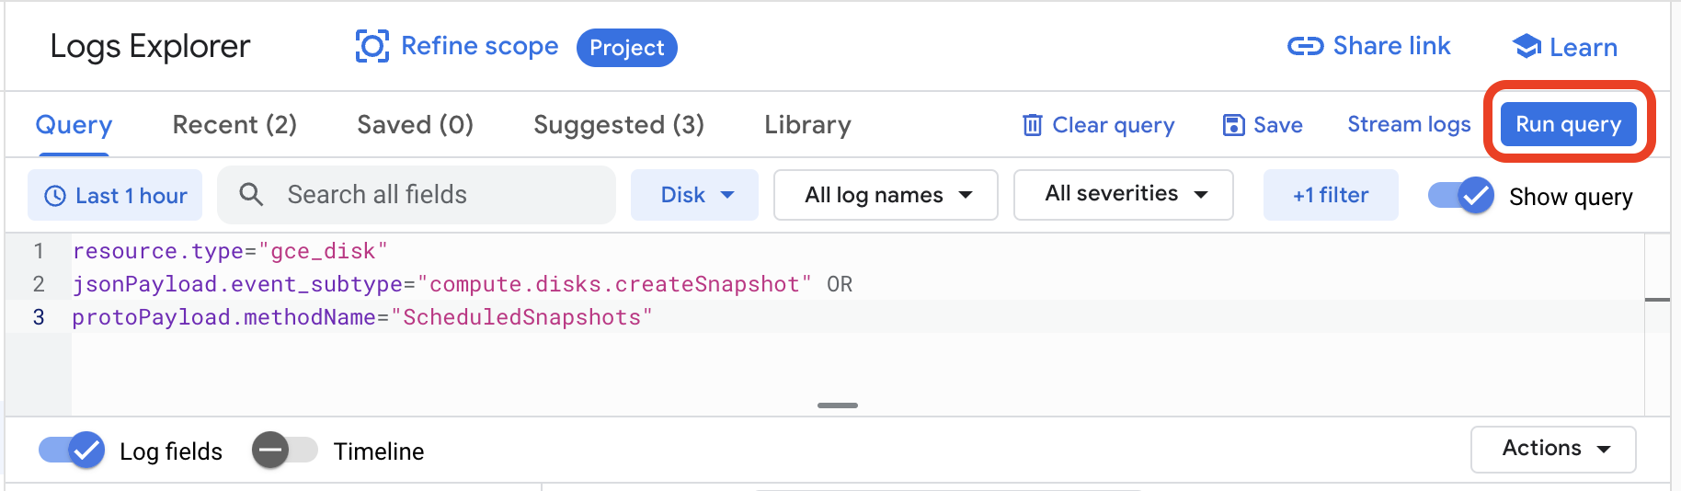
Task: Disable the Log fields toggle
Action: click(72, 451)
